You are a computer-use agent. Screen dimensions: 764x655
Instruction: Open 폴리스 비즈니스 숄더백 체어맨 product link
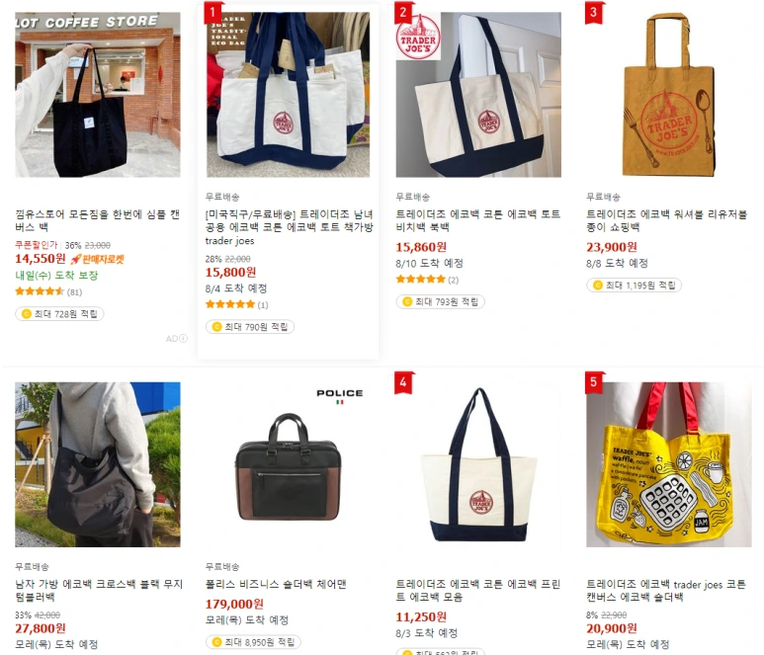coord(276,584)
